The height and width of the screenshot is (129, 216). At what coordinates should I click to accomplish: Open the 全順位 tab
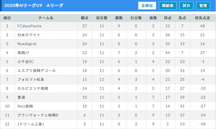(x=147, y=6)
